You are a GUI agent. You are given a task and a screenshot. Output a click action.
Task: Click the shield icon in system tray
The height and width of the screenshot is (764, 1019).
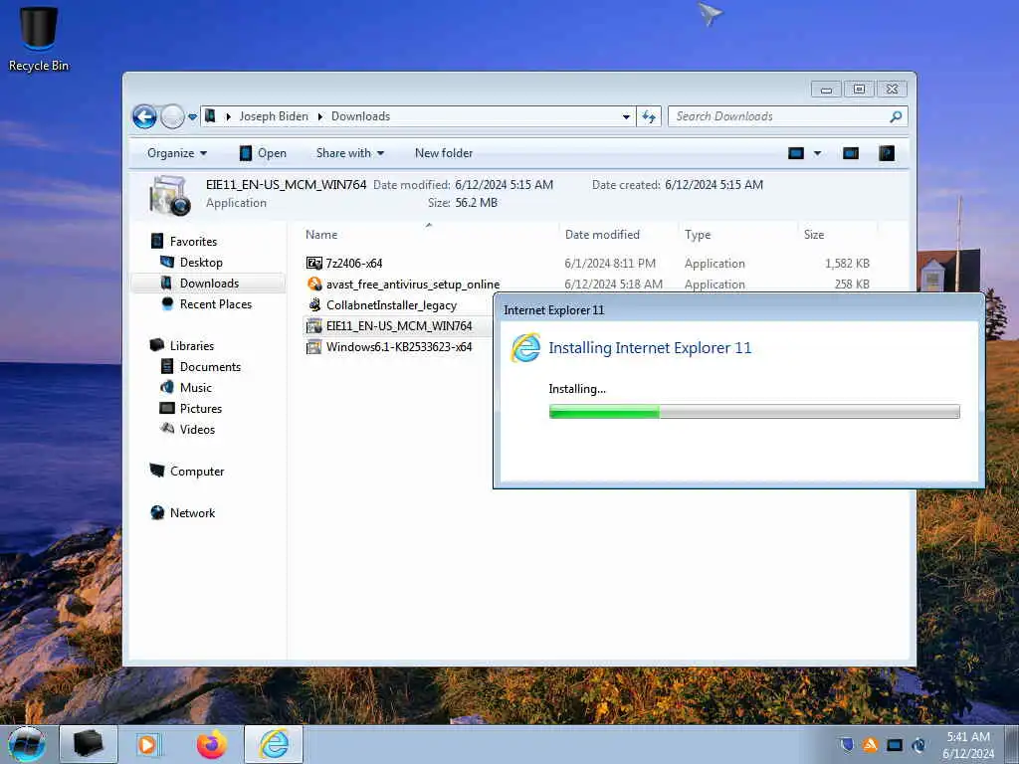pos(846,744)
